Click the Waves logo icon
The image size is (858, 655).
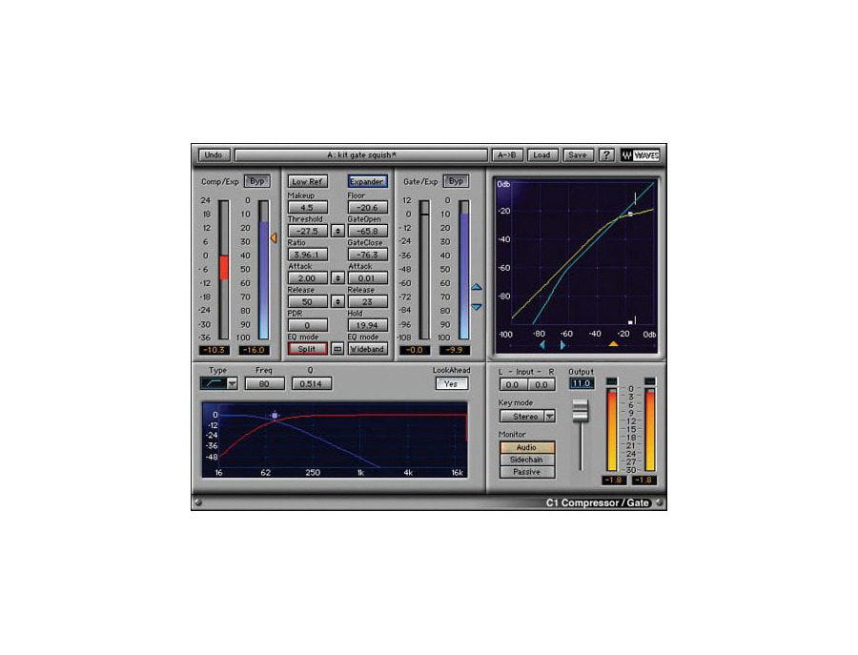641,155
